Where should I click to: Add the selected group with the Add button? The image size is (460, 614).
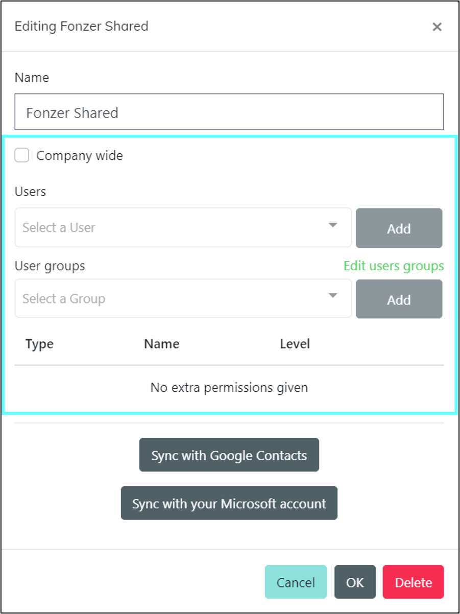[399, 299]
